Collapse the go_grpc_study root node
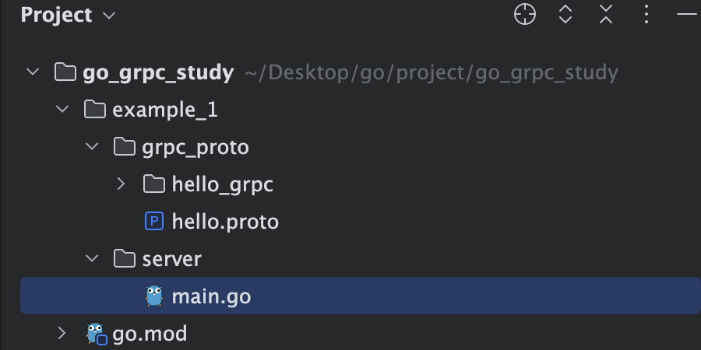Image resolution: width=701 pixels, height=350 pixels. [x=33, y=72]
